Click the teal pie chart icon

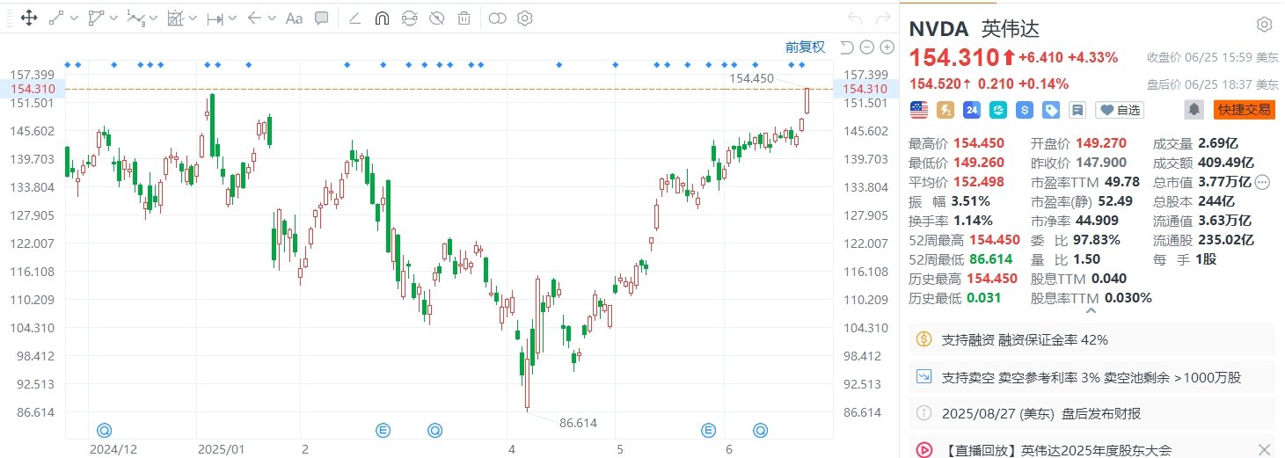(998, 110)
